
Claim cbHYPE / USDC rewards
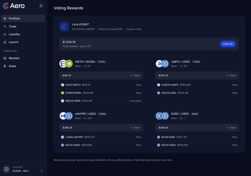(x=135, y=128)
